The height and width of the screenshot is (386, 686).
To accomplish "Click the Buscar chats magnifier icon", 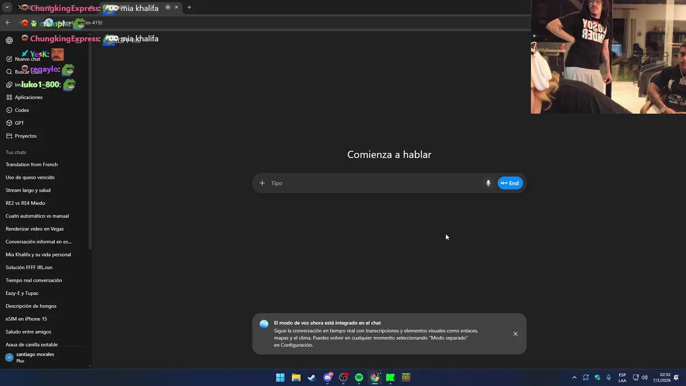I will click(x=9, y=72).
